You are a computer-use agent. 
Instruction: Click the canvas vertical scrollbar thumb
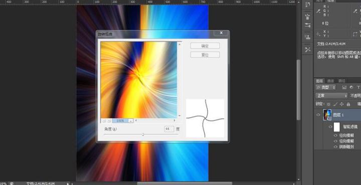point(298,90)
